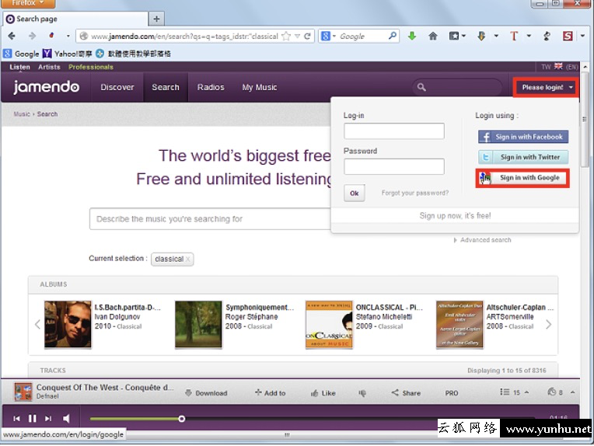Viewport: 594px width, 446px height.
Task: Click Sign up now, it's free
Action: coord(455,216)
